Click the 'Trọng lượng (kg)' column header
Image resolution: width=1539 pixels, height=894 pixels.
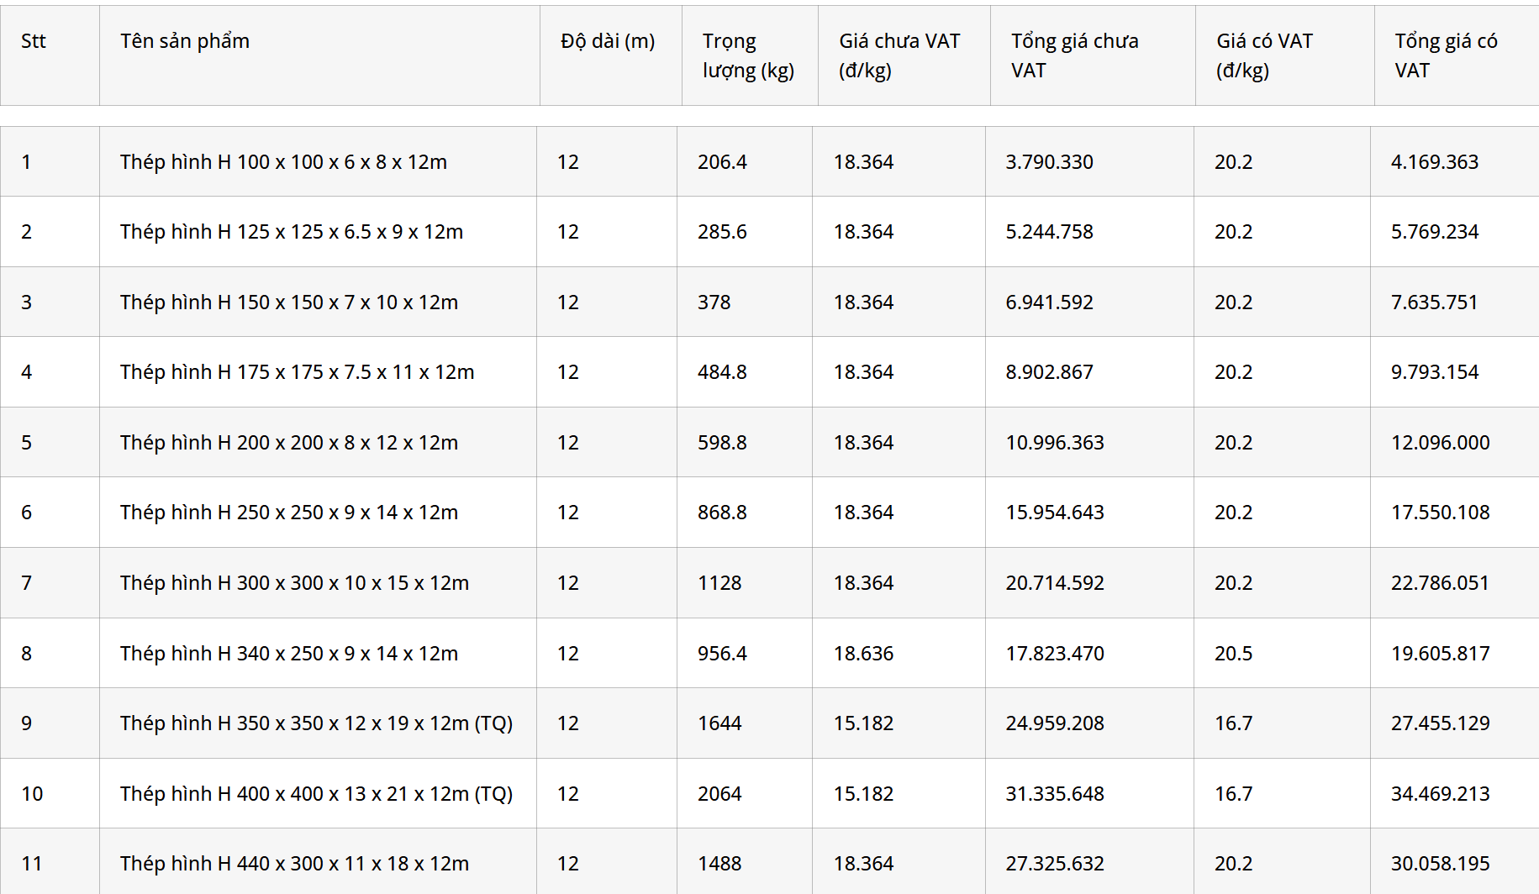pos(748,55)
